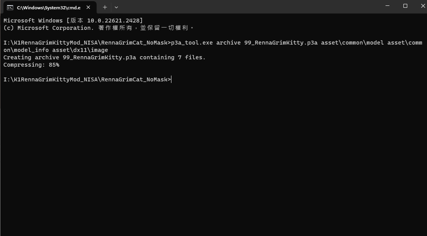This screenshot has width=427, height=236.
Task: Click the bottom RennaGrimCat_NoMask prompt path
Action: click(134, 79)
